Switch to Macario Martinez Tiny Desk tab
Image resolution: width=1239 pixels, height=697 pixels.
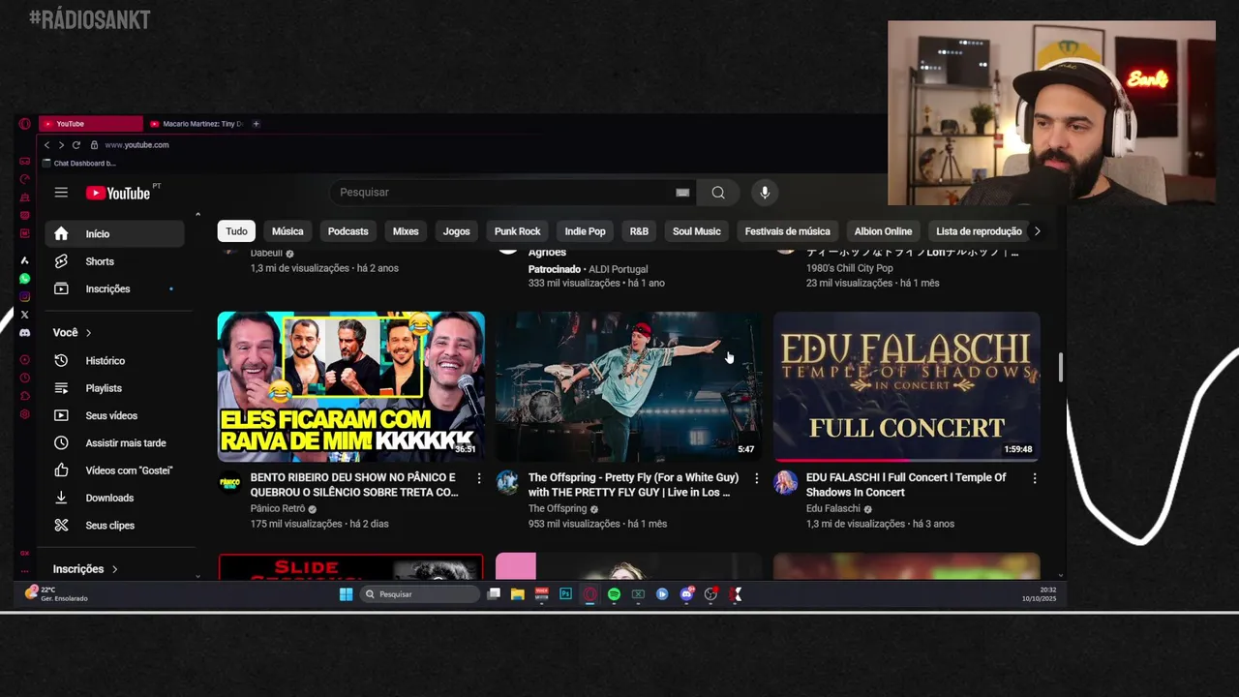(196, 124)
